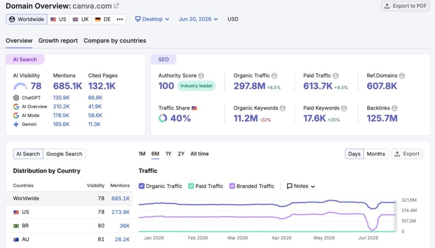This screenshot has width=435, height=248.
Task: Open US 273.9K mentions link
Action: [121, 212]
